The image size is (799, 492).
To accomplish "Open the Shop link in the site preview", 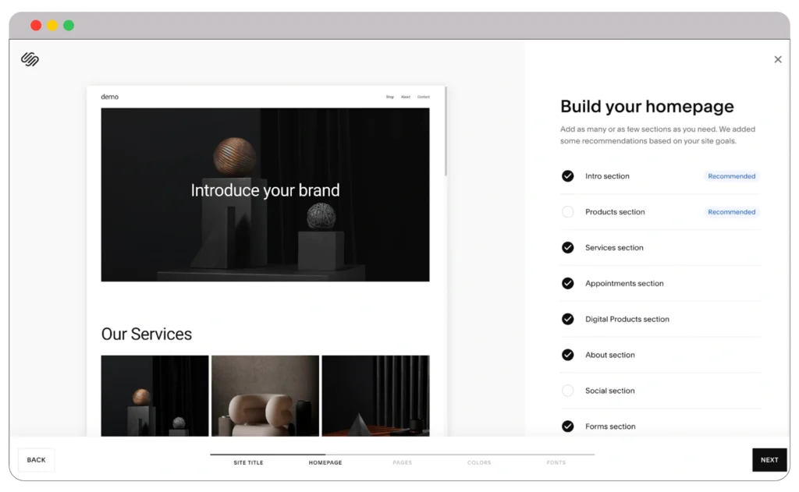I will (x=389, y=96).
